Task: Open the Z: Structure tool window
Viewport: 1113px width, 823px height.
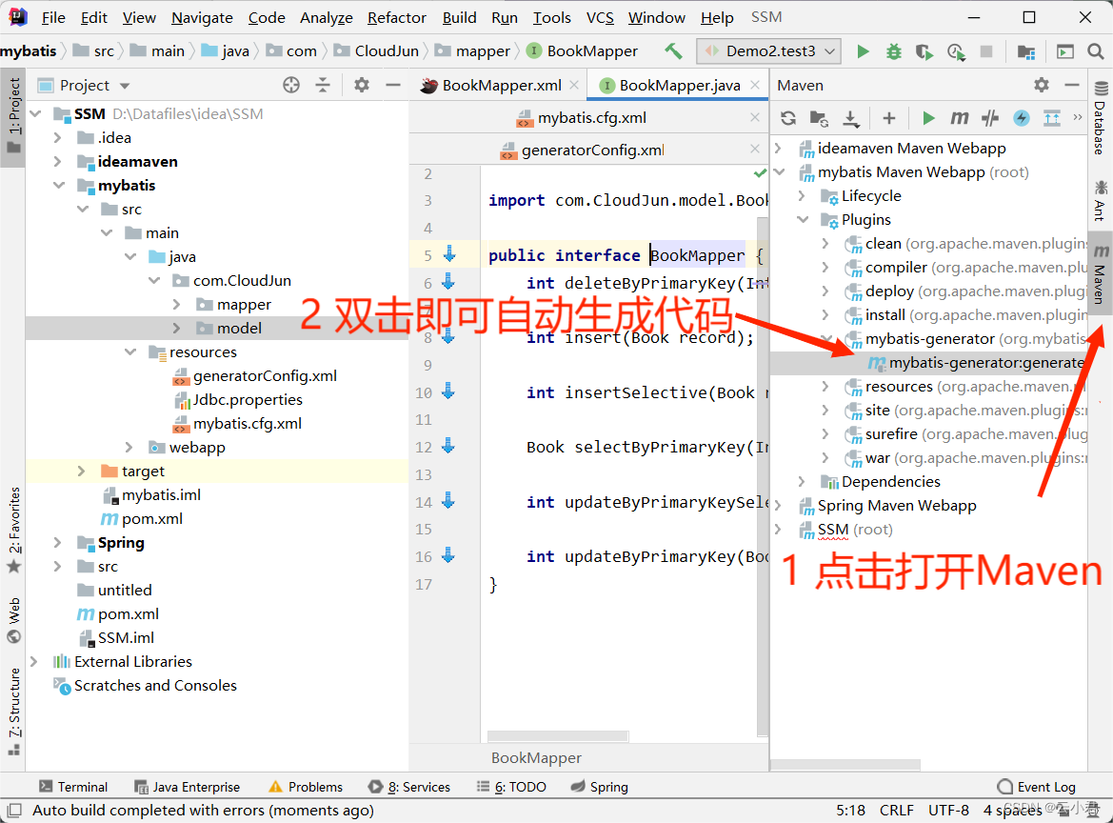Action: point(13,712)
